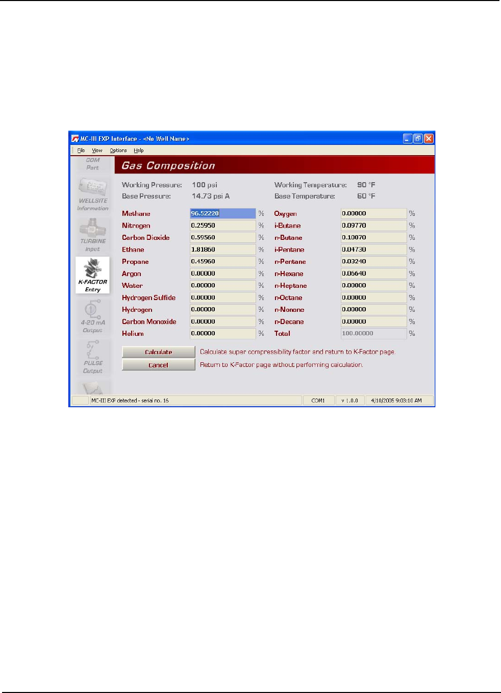Viewport: 501px width, 693px height.
Task: Click the Water percentage field
Action: coord(223,285)
